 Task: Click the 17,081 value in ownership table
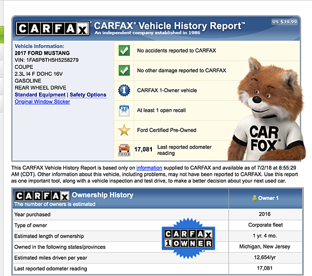pos(265,268)
